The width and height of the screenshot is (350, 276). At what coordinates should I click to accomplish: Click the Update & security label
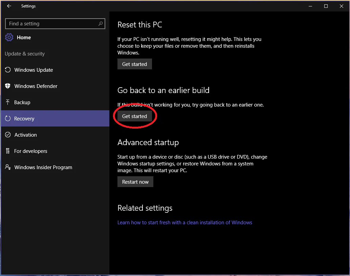25,54
